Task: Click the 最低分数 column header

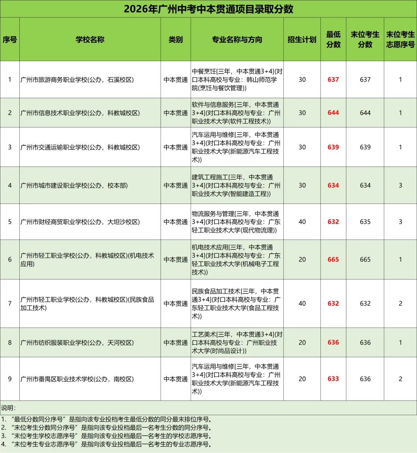Action: pyautogui.click(x=333, y=39)
